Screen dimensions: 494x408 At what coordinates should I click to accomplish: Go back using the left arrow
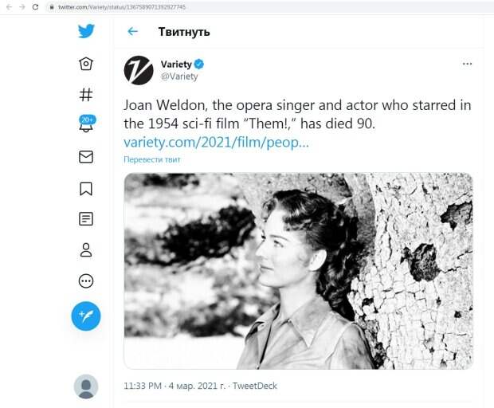point(133,32)
